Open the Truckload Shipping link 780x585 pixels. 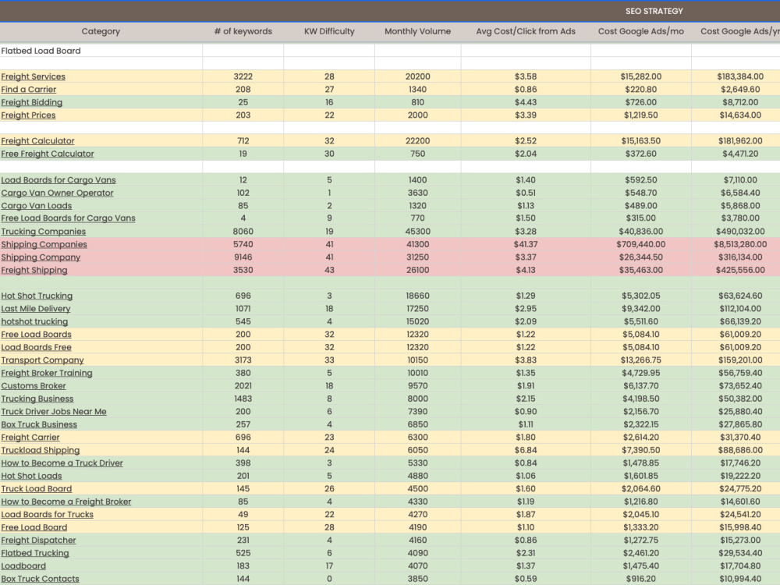pyautogui.click(x=40, y=451)
